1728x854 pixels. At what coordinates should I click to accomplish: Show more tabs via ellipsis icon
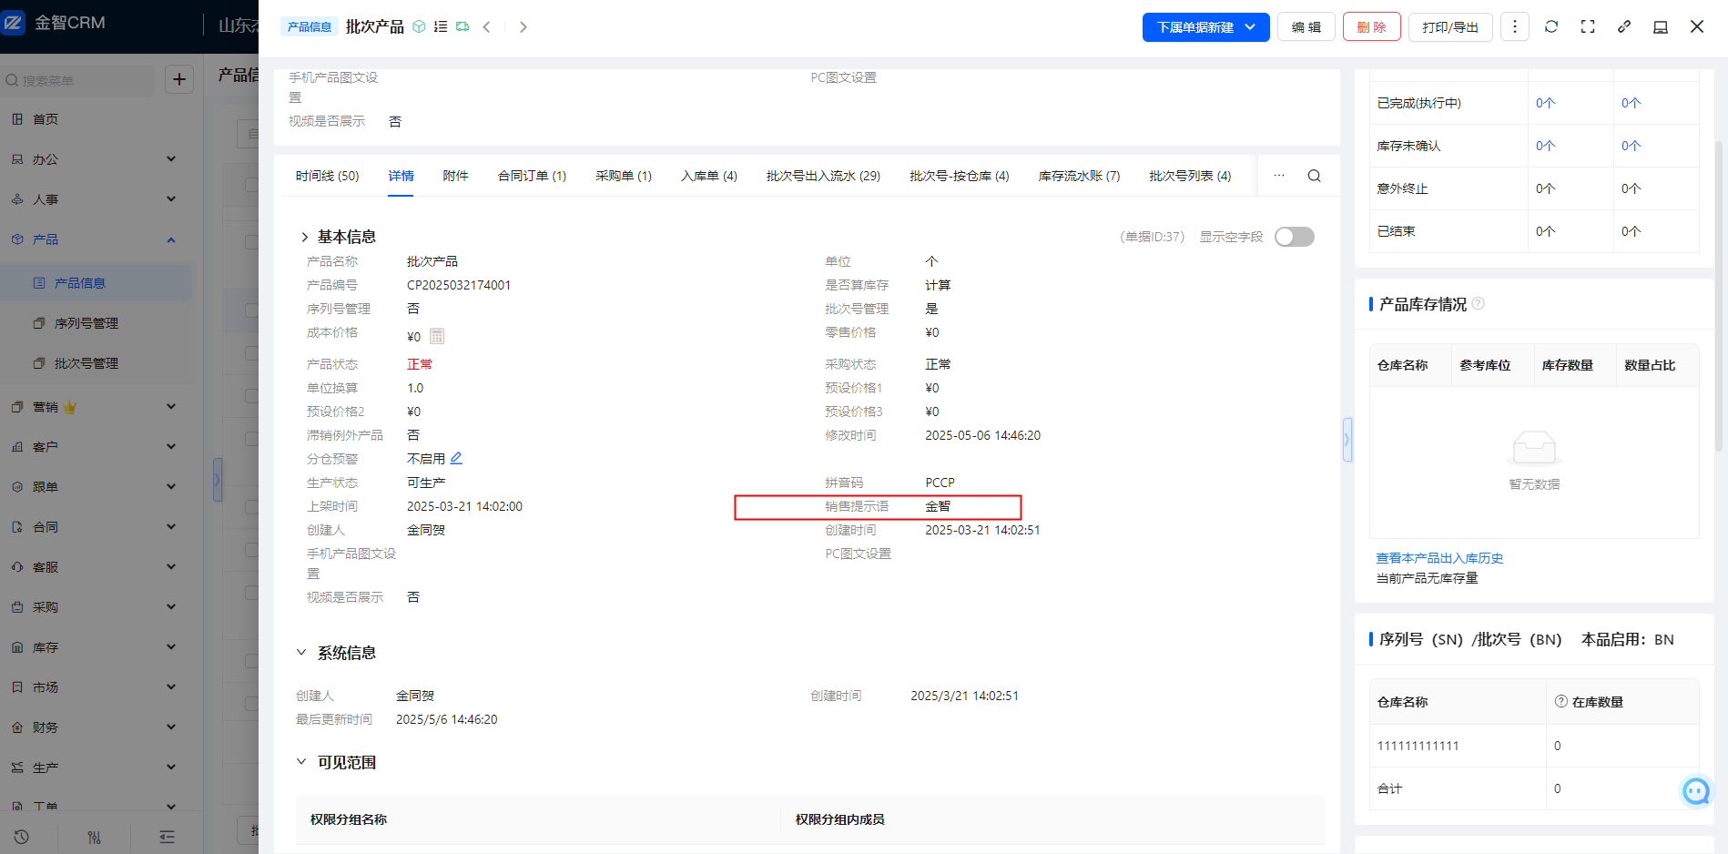pyautogui.click(x=1279, y=176)
